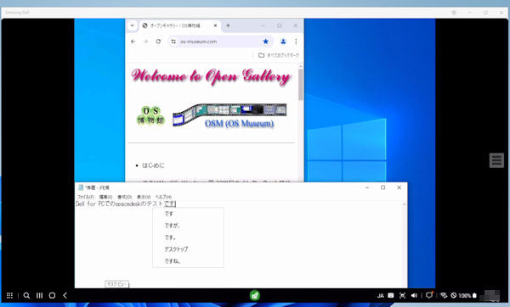The image size is (510, 307).
Task: Open the green spacedesk app on taskbar
Action: [255, 295]
